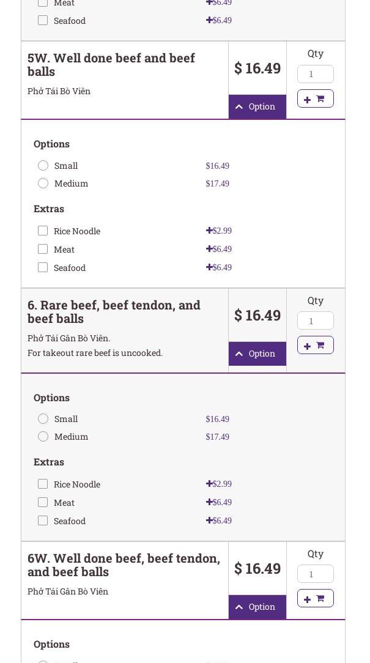This screenshot has width=370, height=663.
Task: Tick Seafood extra under item 5W
Action: 43,267
